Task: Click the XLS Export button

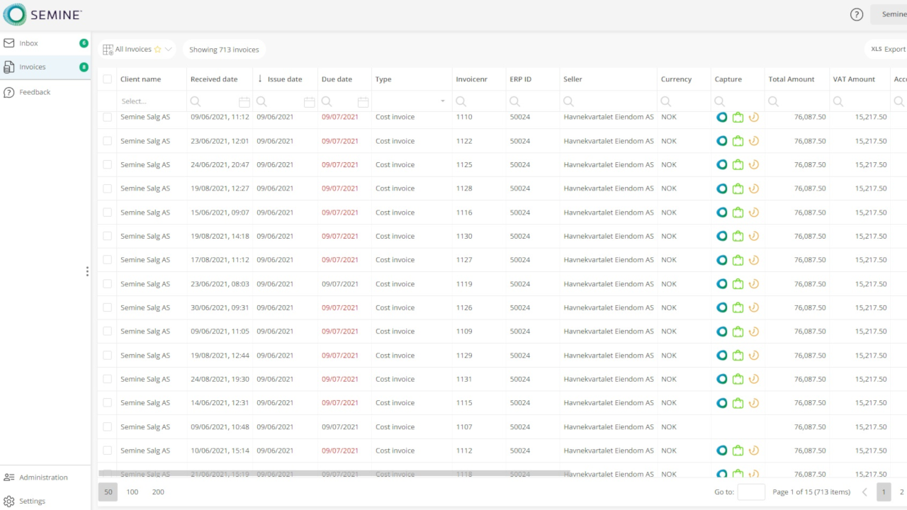Action: (x=888, y=50)
